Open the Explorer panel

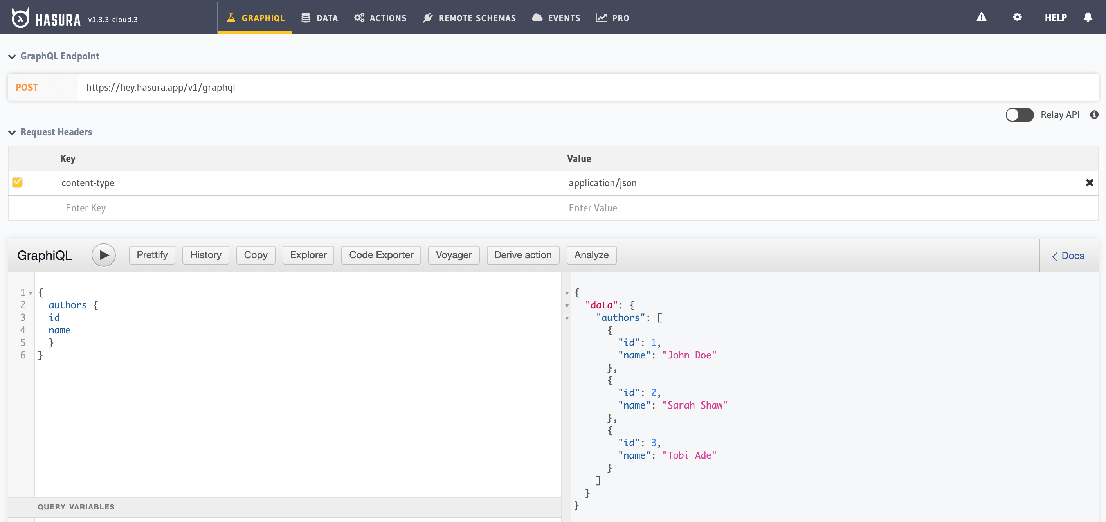309,255
